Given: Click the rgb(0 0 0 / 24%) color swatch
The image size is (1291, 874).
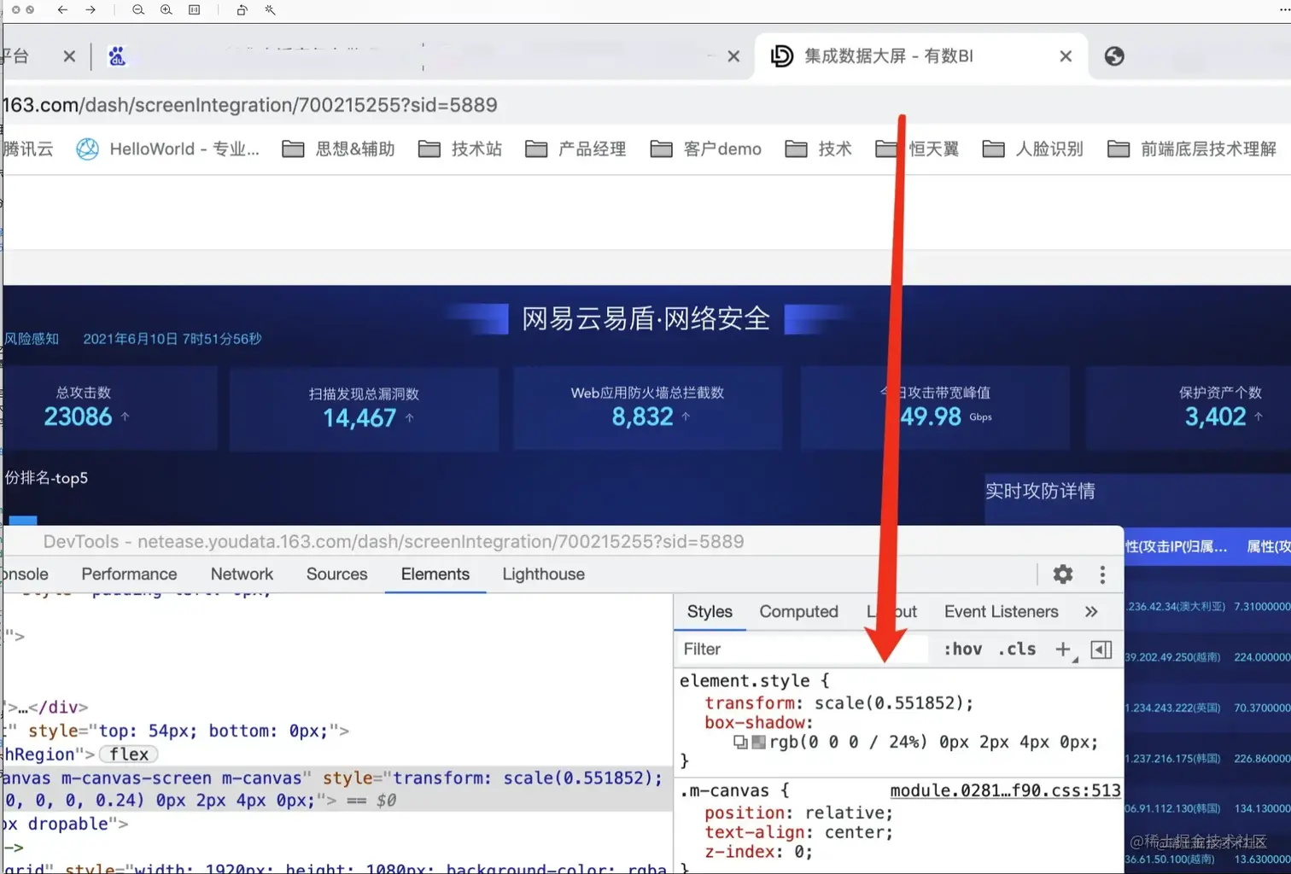Looking at the screenshot, I should click(x=758, y=743).
